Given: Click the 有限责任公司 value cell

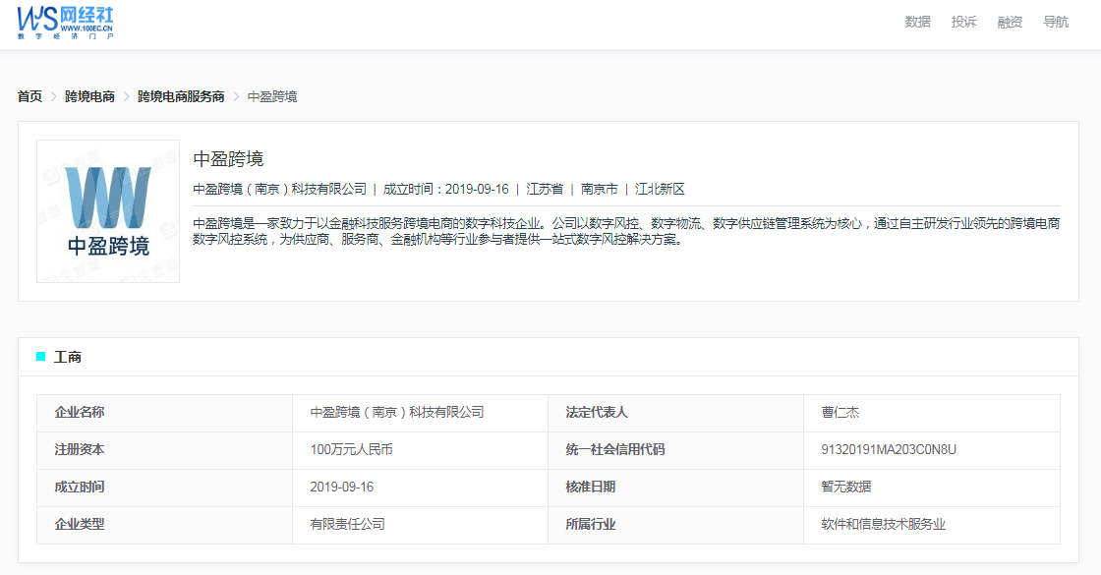Looking at the screenshot, I should (420, 525).
